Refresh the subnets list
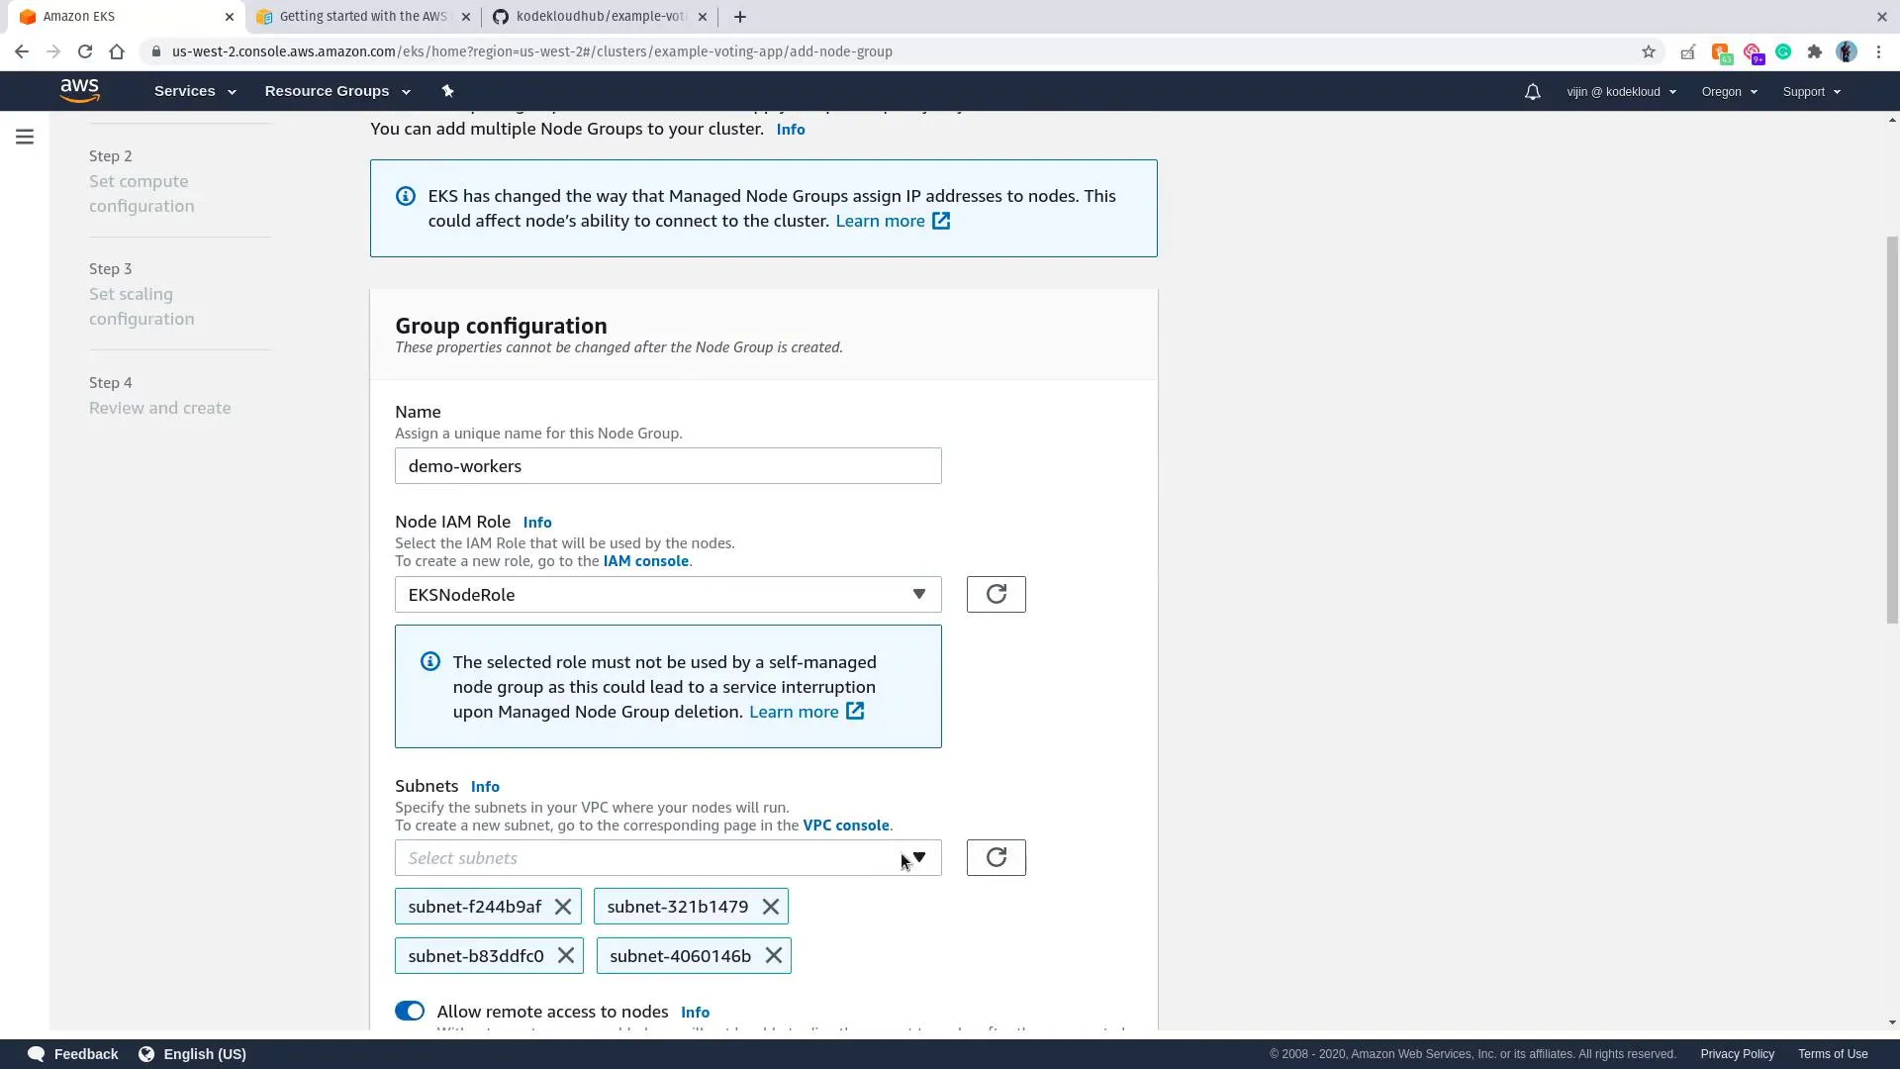The height and width of the screenshot is (1069, 1900). 996,857
